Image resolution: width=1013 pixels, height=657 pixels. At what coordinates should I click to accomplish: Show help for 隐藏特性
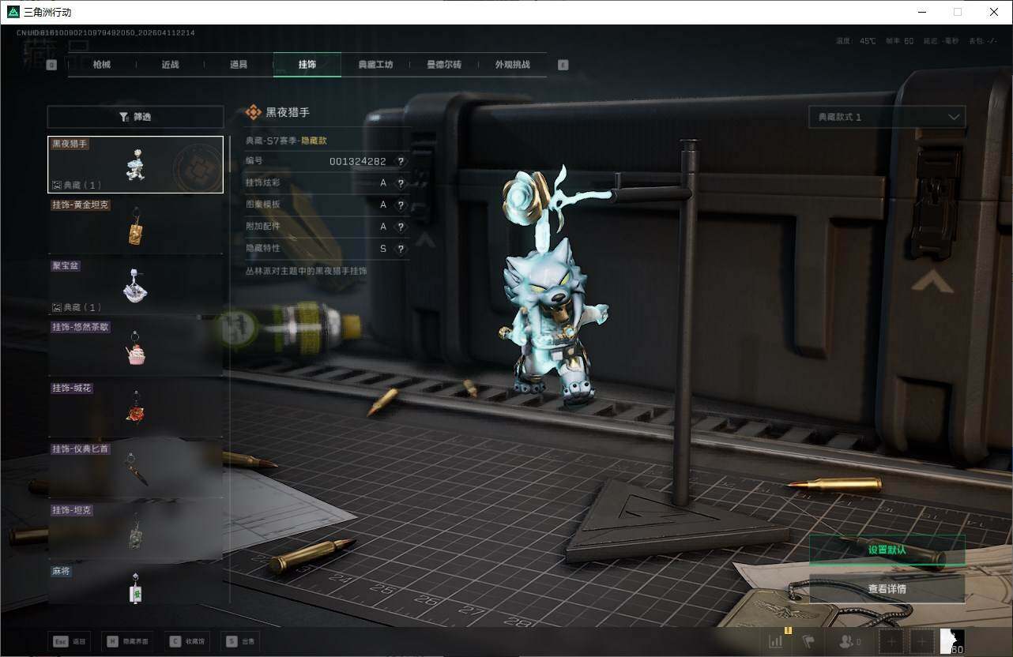pos(401,249)
